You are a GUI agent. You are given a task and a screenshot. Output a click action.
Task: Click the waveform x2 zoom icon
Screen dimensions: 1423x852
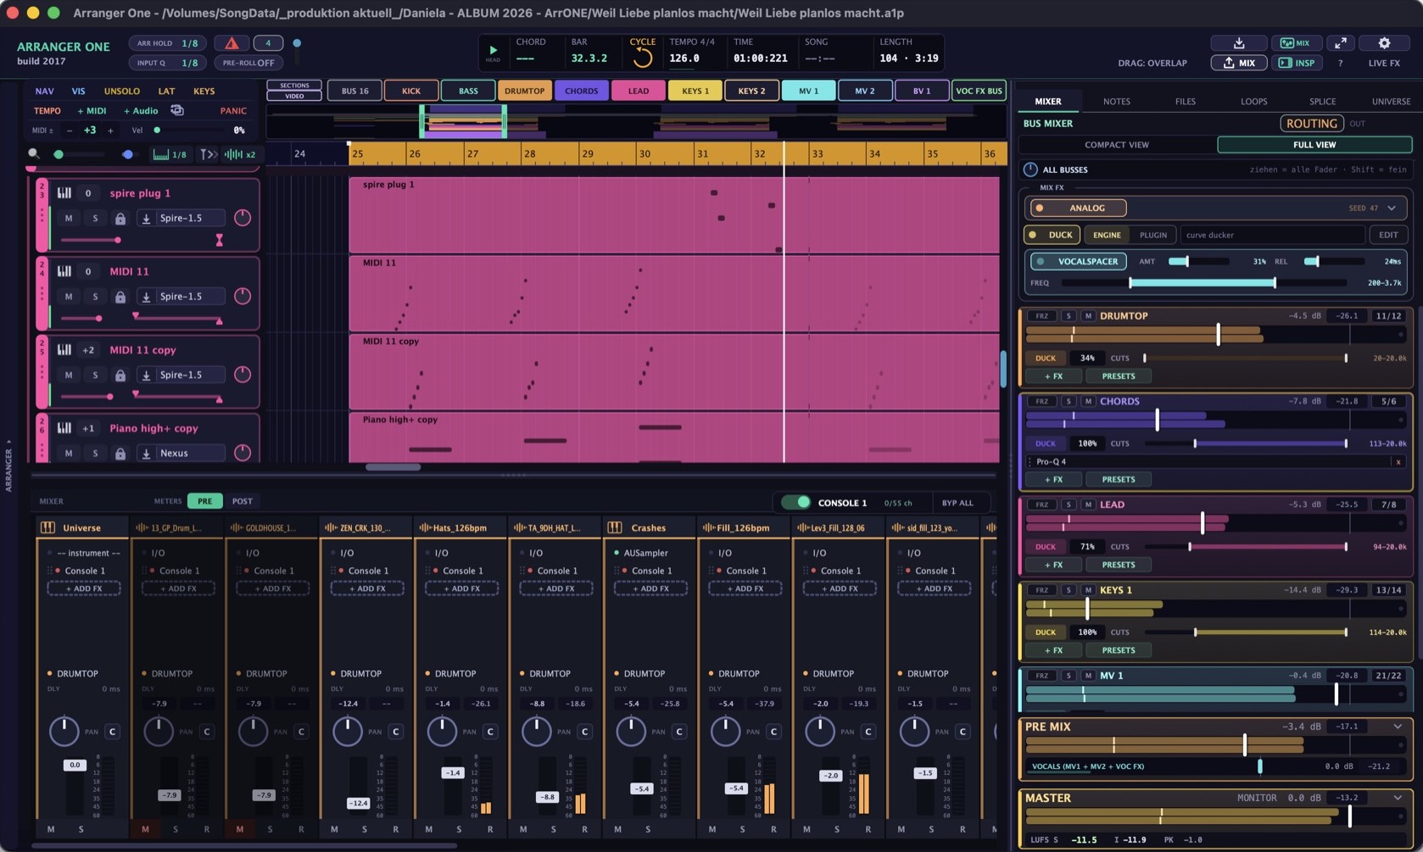click(240, 154)
